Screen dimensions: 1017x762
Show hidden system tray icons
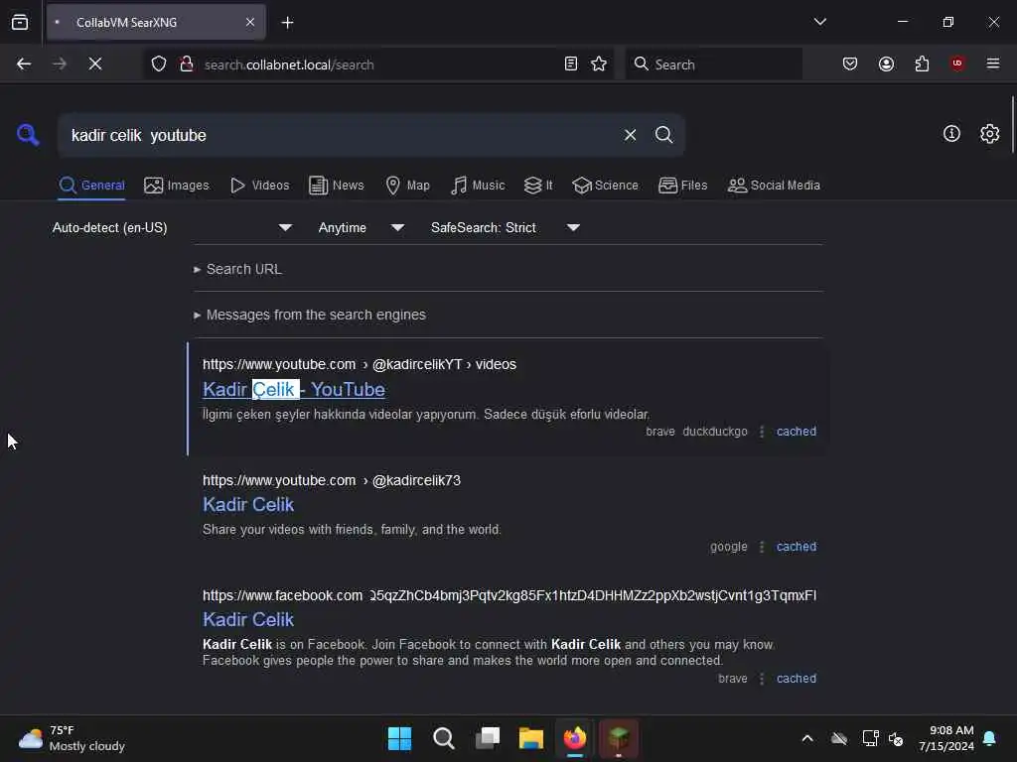(x=807, y=738)
